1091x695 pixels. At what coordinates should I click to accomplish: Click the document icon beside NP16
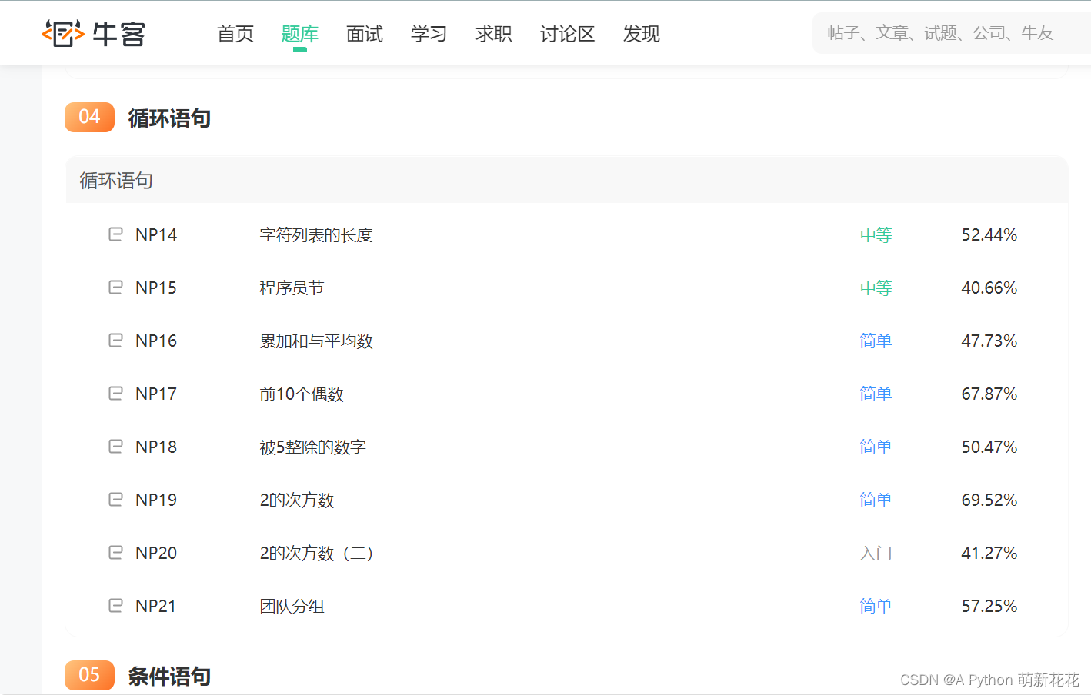point(115,340)
